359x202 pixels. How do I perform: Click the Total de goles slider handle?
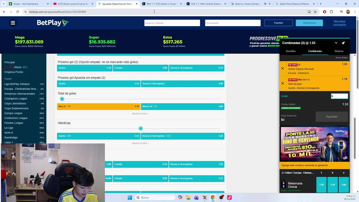pyautogui.click(x=62, y=99)
